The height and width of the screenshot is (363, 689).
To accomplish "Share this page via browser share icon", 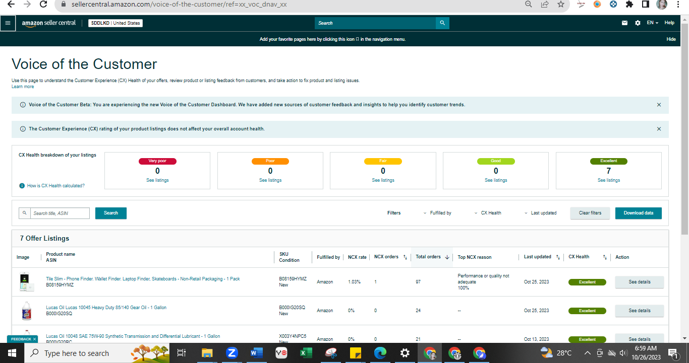I will click(545, 4).
